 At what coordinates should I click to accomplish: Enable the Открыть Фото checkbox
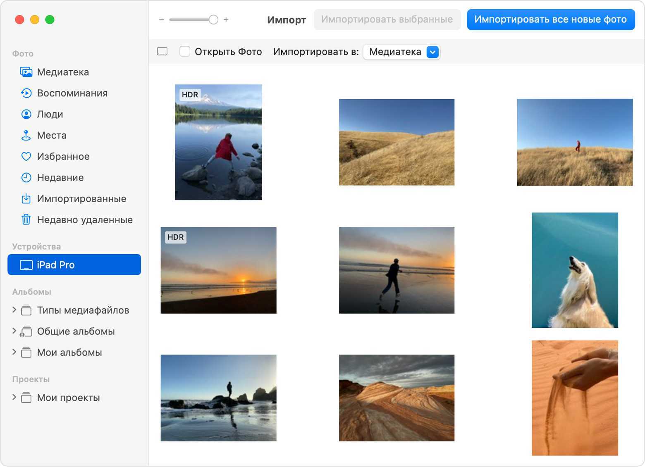184,52
